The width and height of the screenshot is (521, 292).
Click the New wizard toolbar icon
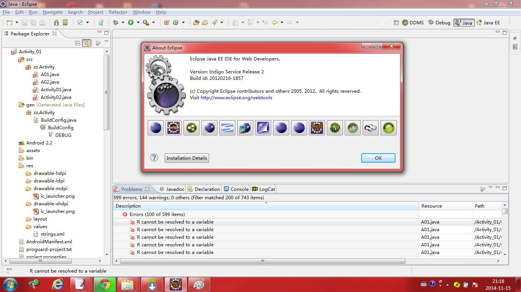[9, 22]
